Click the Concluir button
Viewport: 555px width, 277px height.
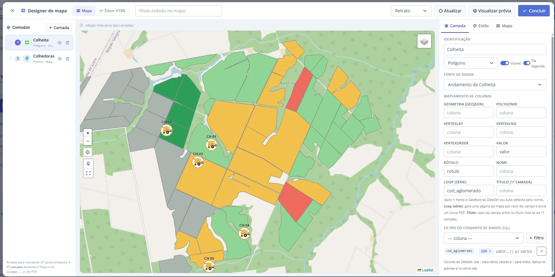click(534, 11)
